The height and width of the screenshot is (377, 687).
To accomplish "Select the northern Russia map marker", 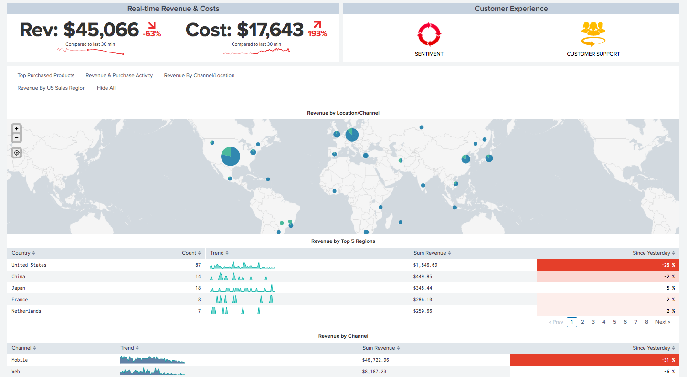I will tap(422, 127).
